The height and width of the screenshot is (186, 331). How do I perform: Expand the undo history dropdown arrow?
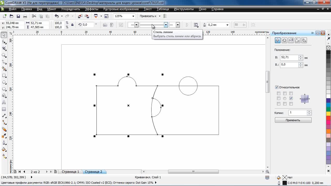click(x=62, y=16)
